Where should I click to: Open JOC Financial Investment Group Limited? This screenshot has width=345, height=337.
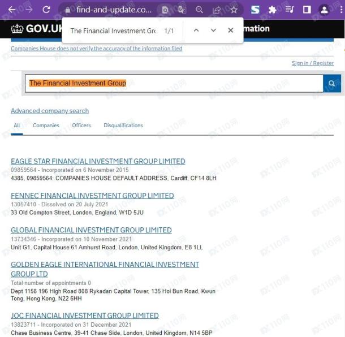pos(85,316)
